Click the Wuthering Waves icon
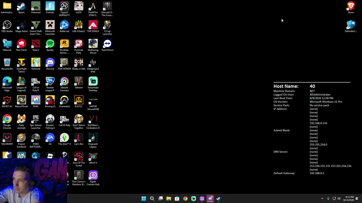 [x=93, y=47]
